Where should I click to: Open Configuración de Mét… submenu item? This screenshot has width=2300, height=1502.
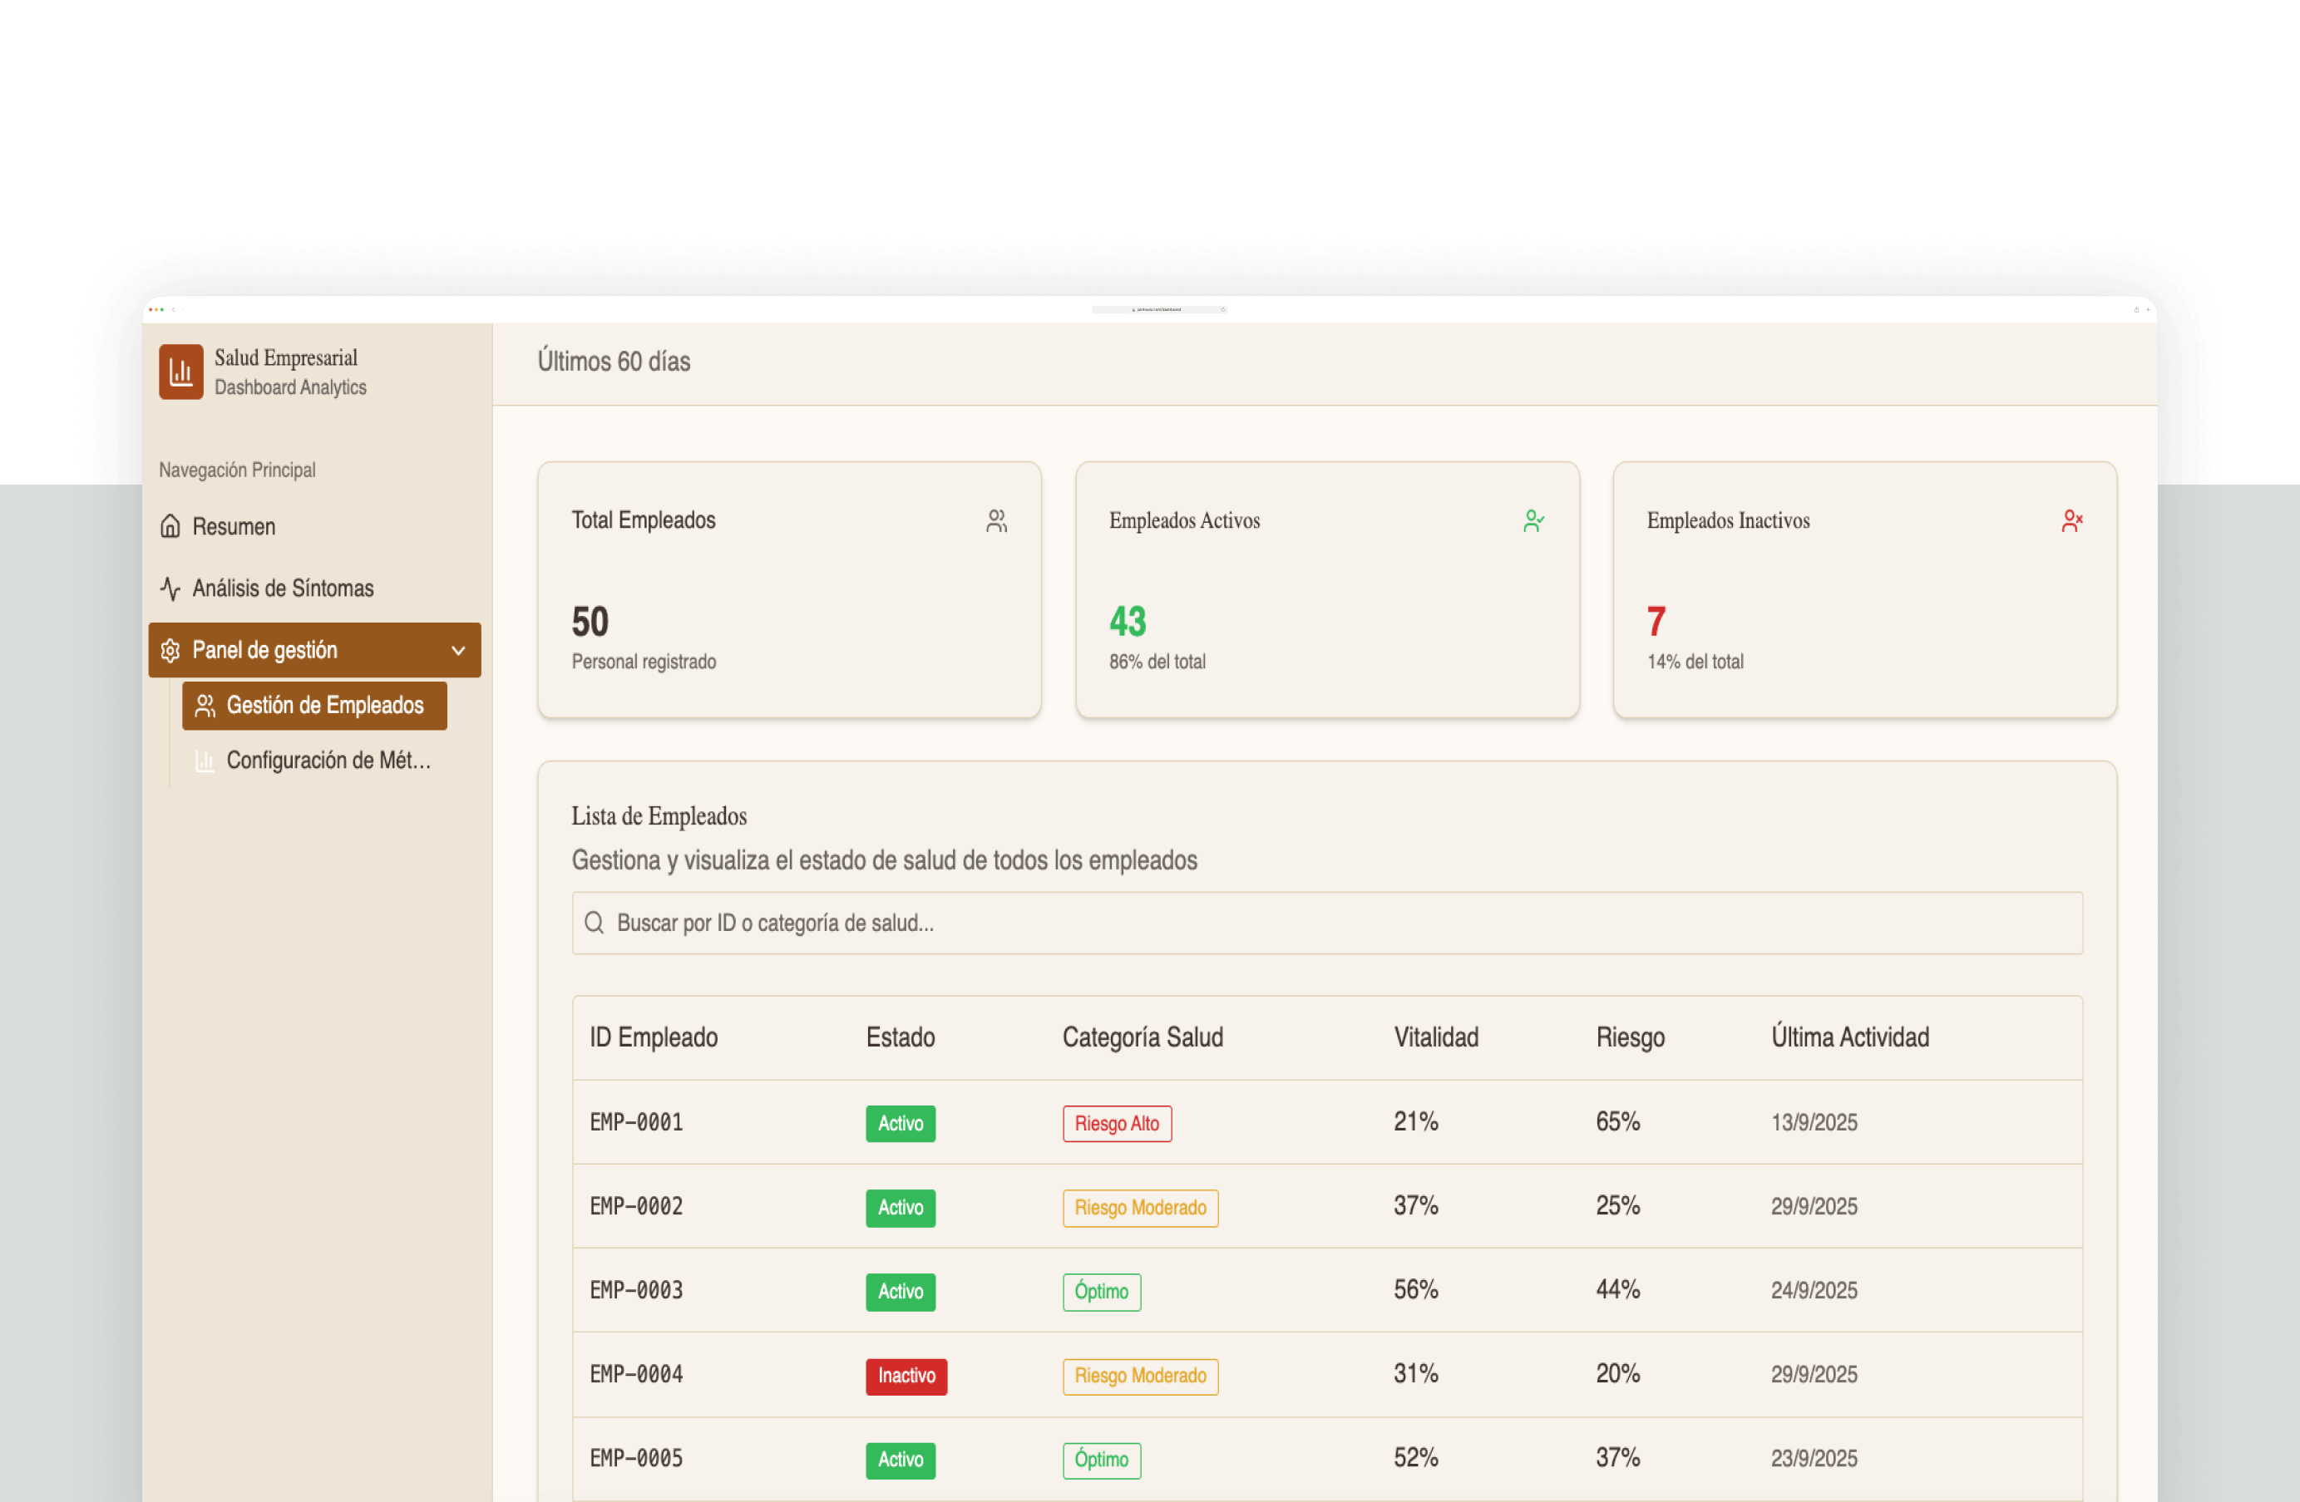pyautogui.click(x=328, y=761)
